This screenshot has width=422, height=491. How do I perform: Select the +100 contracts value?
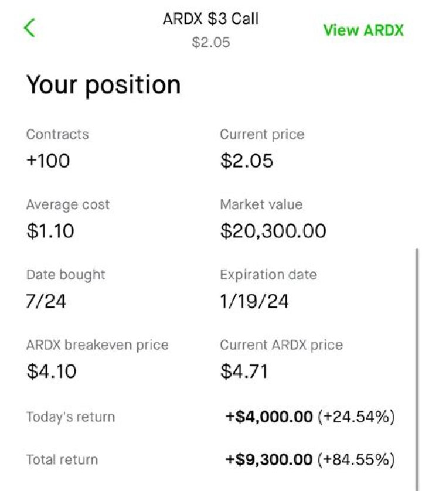47,161
